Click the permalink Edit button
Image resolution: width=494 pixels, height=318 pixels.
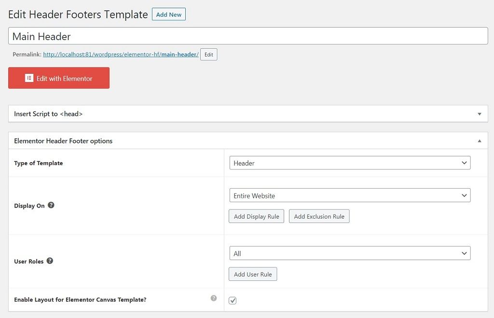(208, 55)
